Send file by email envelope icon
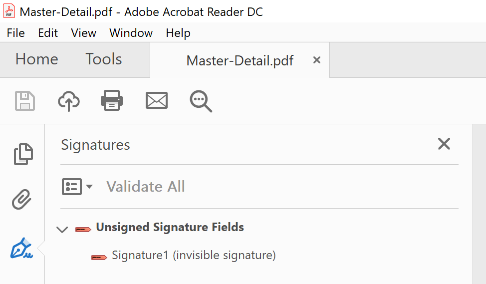 (x=156, y=101)
